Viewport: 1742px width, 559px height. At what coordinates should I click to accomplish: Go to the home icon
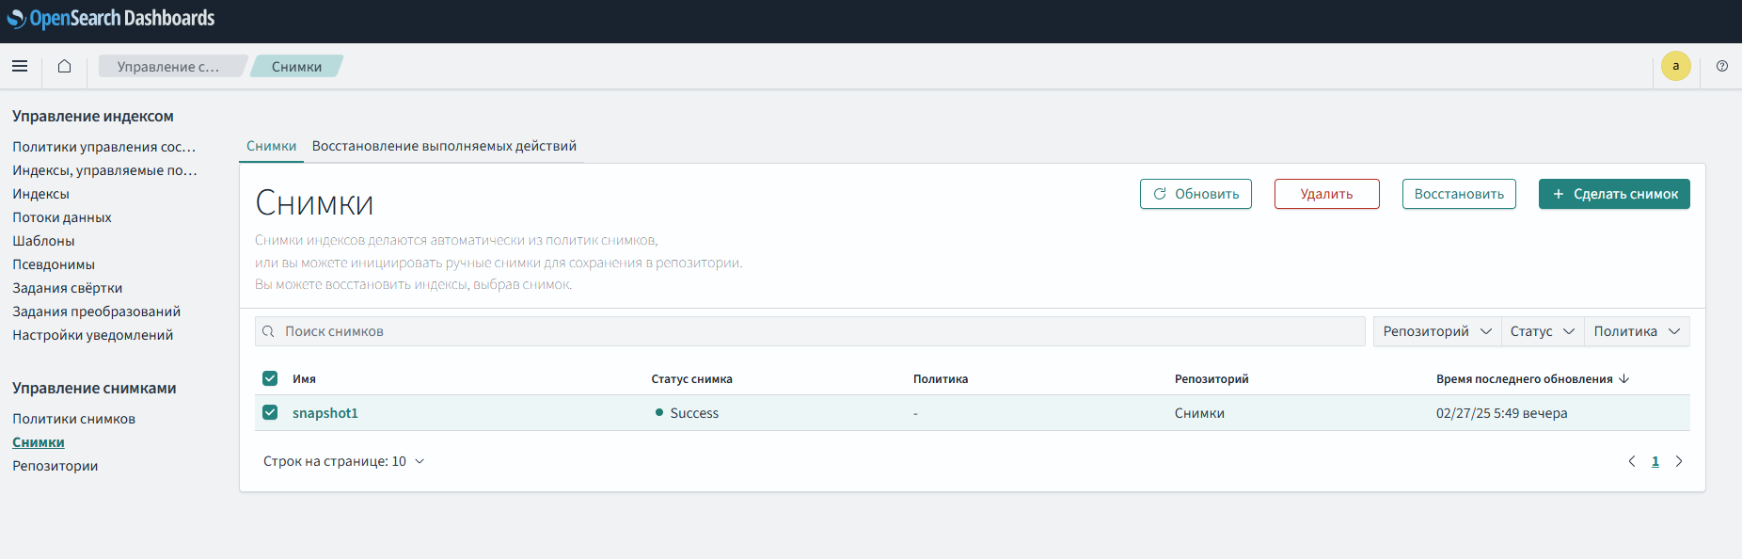tap(64, 66)
